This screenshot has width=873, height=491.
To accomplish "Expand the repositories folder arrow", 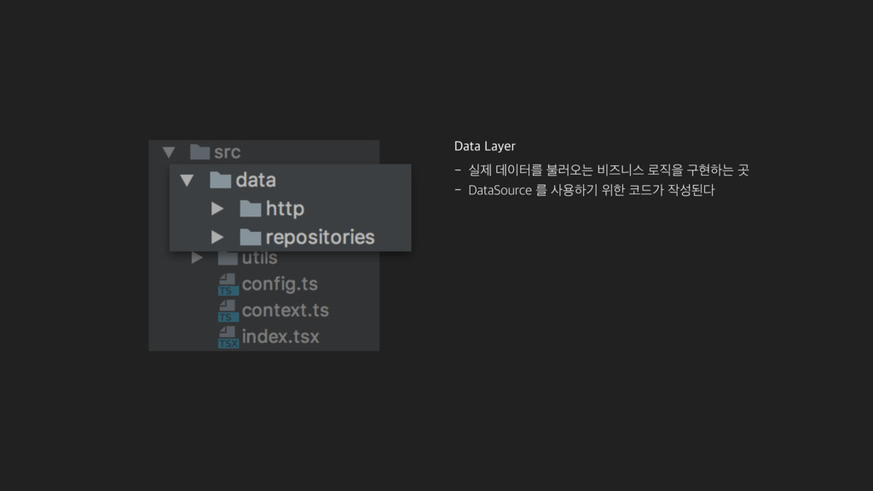I will [217, 237].
